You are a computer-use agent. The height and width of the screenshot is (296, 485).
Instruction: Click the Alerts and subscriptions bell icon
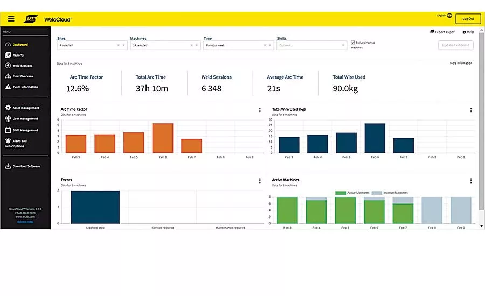pos(8,140)
